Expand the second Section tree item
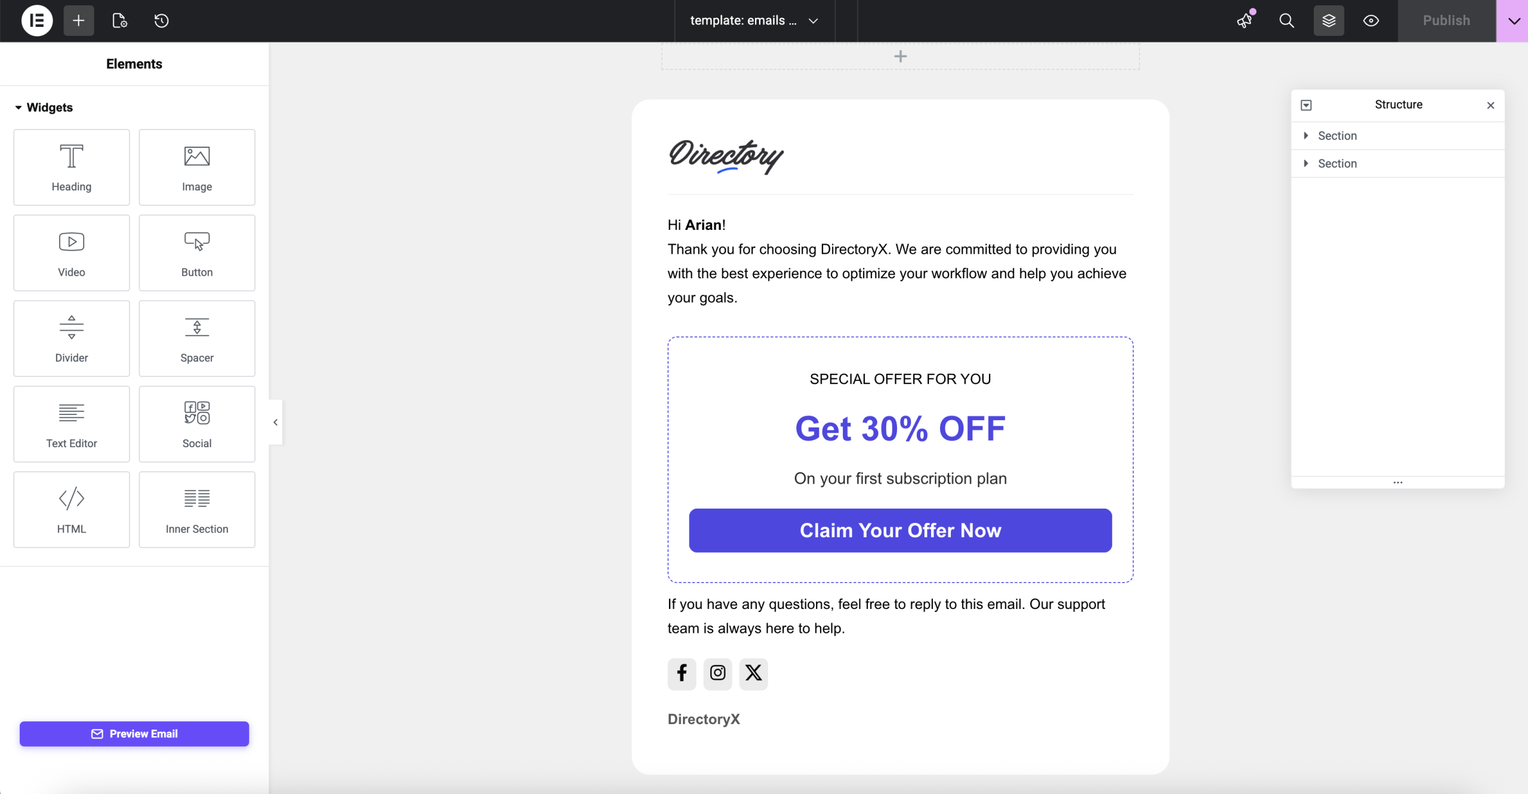 tap(1306, 164)
